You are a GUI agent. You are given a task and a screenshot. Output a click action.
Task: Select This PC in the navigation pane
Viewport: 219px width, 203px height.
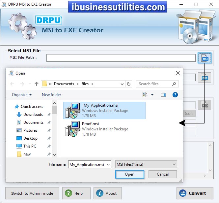click(x=26, y=146)
